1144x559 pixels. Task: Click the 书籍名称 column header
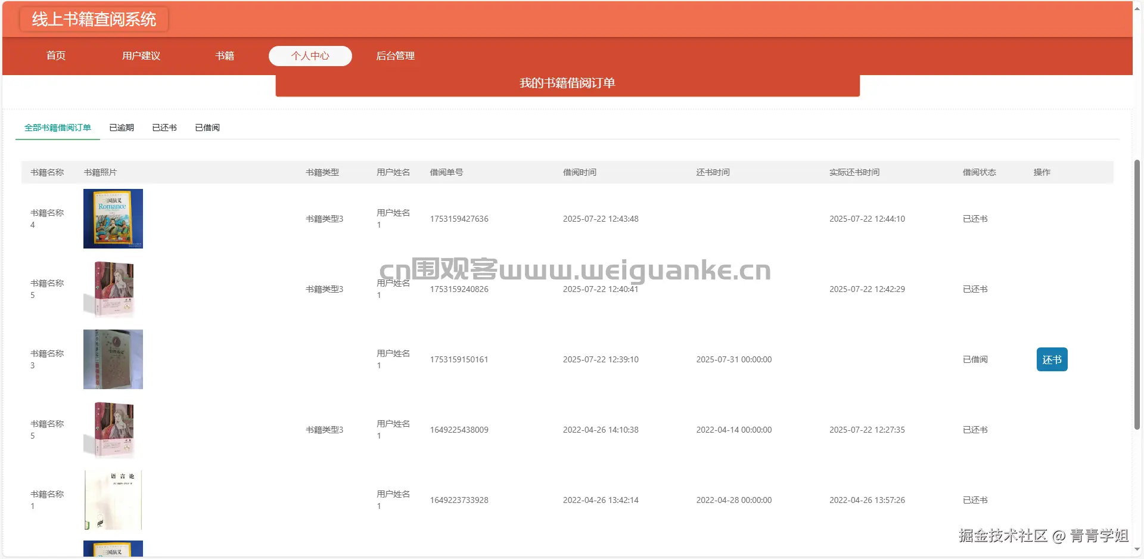(47, 172)
